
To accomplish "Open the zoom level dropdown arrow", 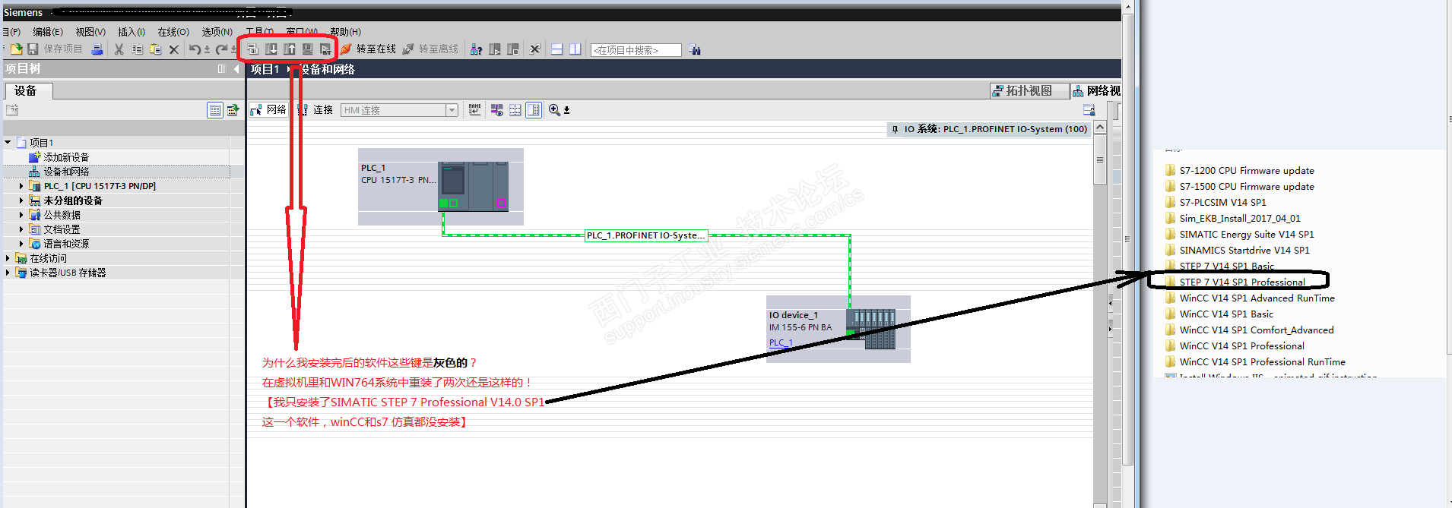I will click(x=567, y=111).
